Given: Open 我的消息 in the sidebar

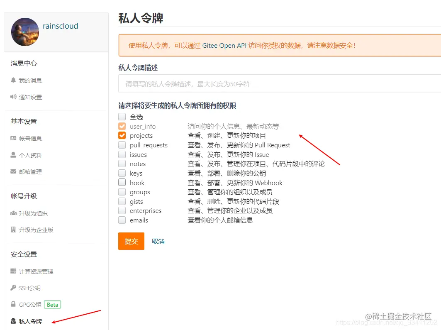Looking at the screenshot, I should click(30, 81).
